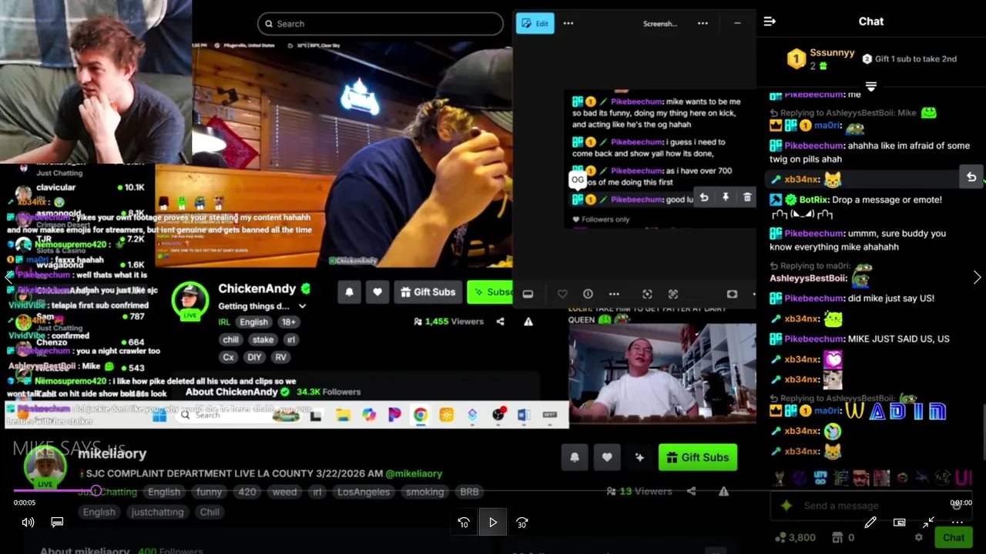Viewport: 986px width, 554px height.
Task: Collapse the Chat panel
Action: 770,22
